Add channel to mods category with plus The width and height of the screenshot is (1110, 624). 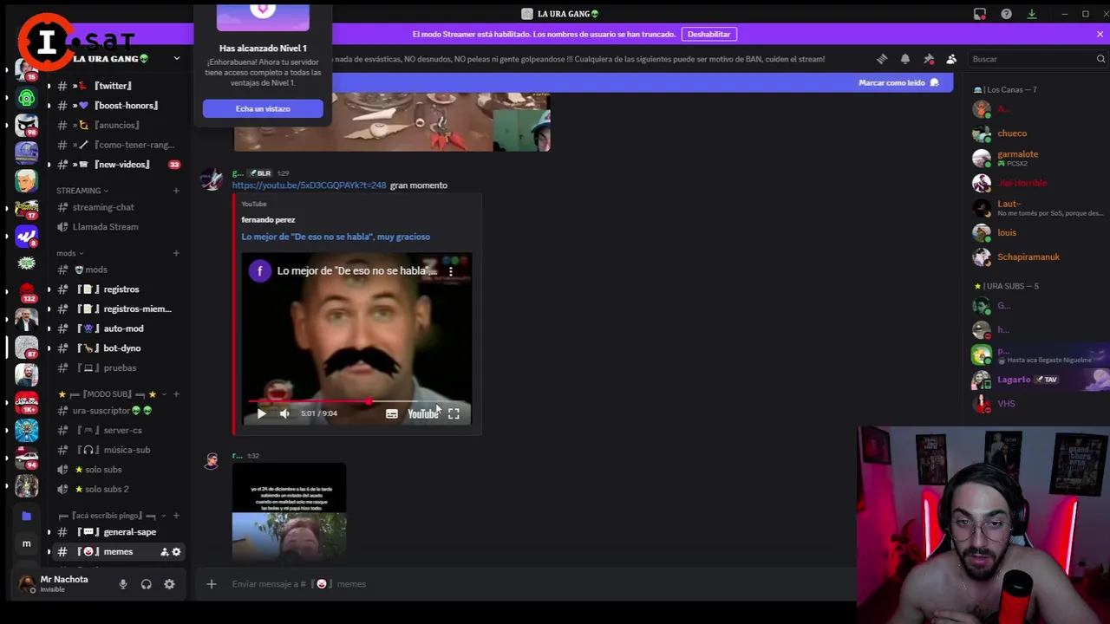tap(176, 253)
